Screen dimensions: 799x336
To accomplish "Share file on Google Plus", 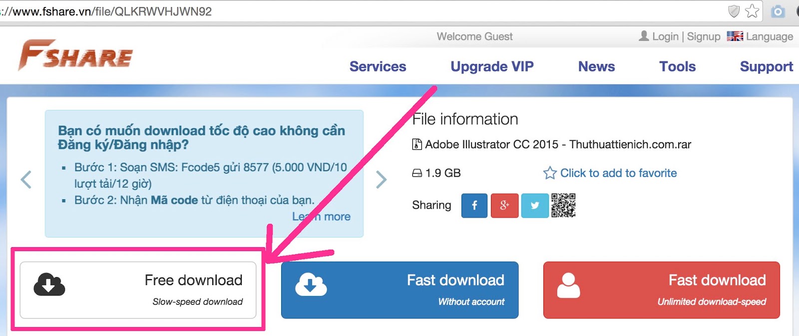I will (x=504, y=206).
